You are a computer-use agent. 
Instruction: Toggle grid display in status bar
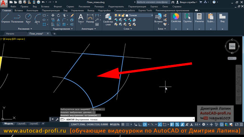click(123, 124)
